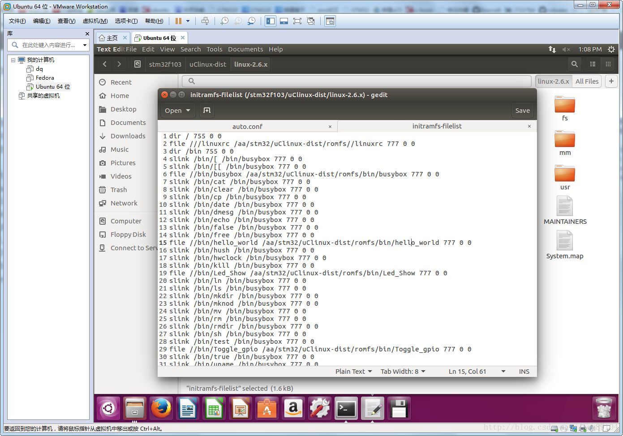Select the MAINTAINERS file
This screenshot has height=436, width=623.
point(565,210)
